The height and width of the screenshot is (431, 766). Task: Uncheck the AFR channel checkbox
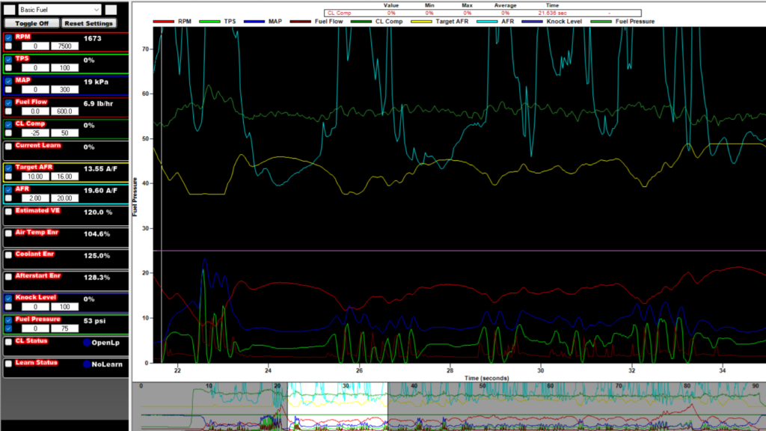[x=8, y=189]
